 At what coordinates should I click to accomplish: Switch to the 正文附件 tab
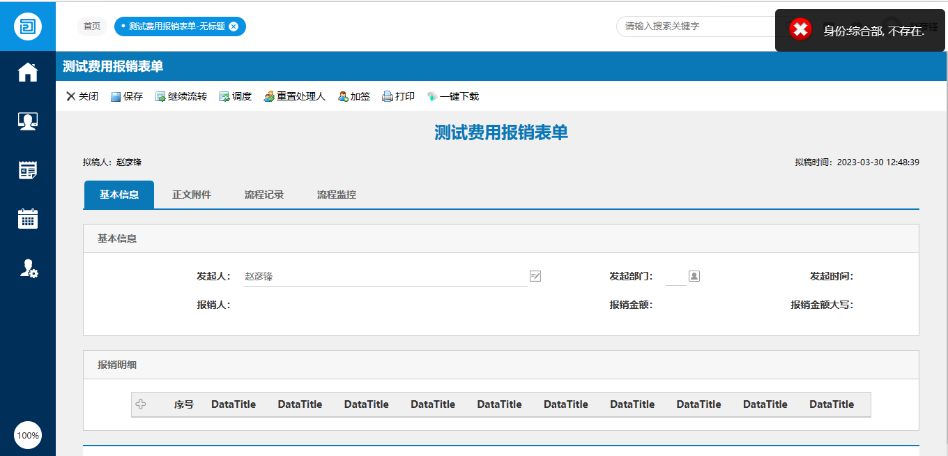point(192,195)
